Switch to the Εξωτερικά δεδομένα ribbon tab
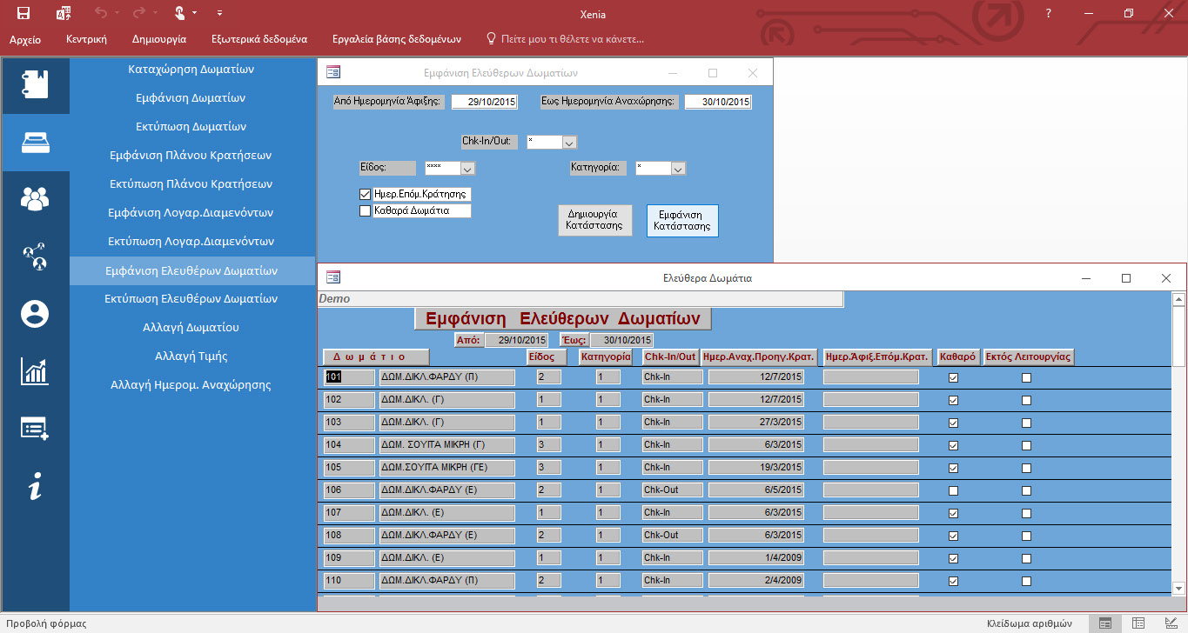The width and height of the screenshot is (1188, 633). pyautogui.click(x=258, y=39)
